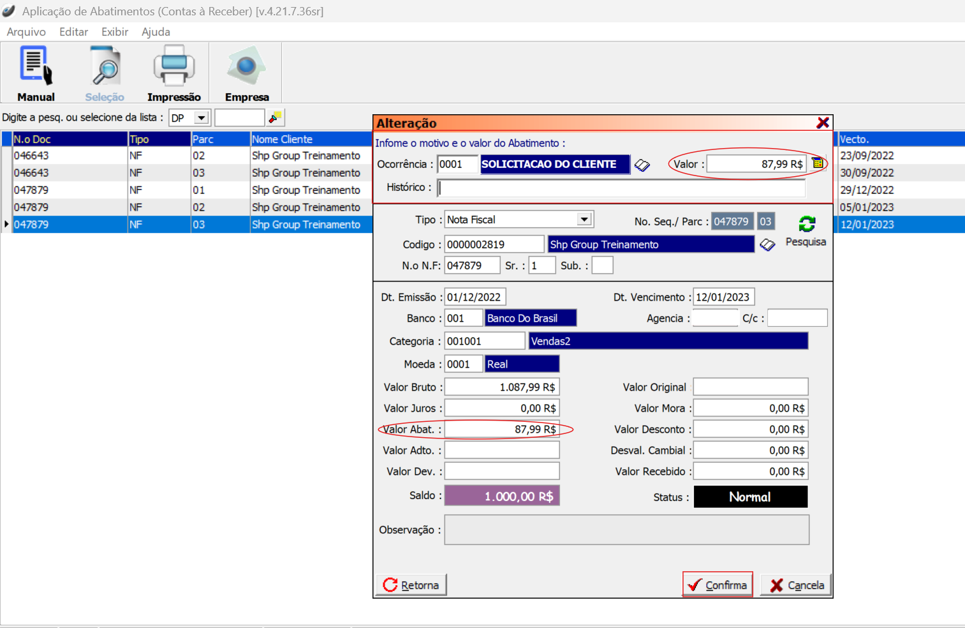The image size is (965, 628).
Task: Select row 046643 with Parc 02
Action: pos(191,156)
